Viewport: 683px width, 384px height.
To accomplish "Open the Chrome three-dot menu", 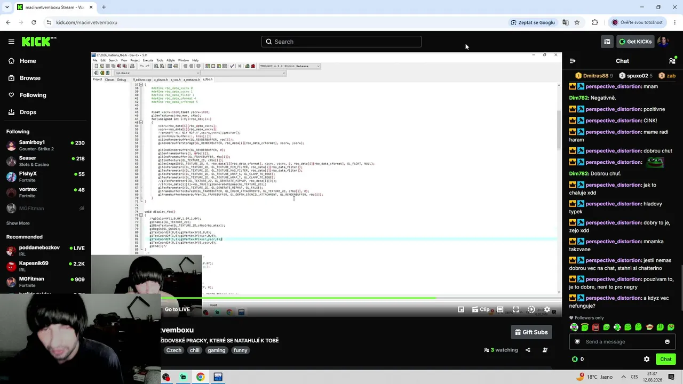I will tap(675, 22).
